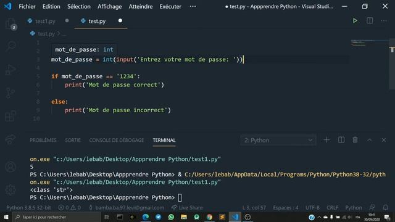Open WhatsApp from the taskbar
Image resolution: width=395 pixels, height=222 pixels.
coord(171,217)
